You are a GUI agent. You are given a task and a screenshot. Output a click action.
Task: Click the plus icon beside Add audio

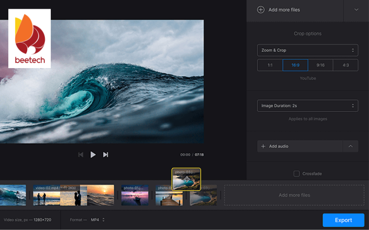[263, 146]
